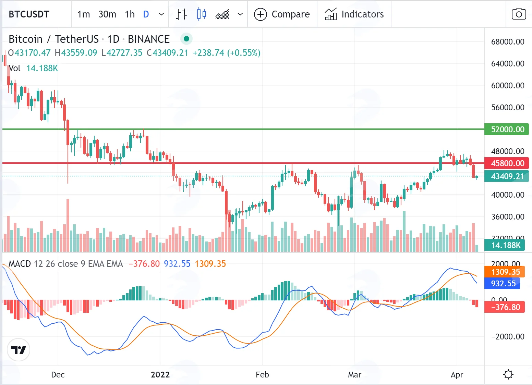Select the area chart style icon
The width and height of the screenshot is (532, 385).
coord(222,14)
